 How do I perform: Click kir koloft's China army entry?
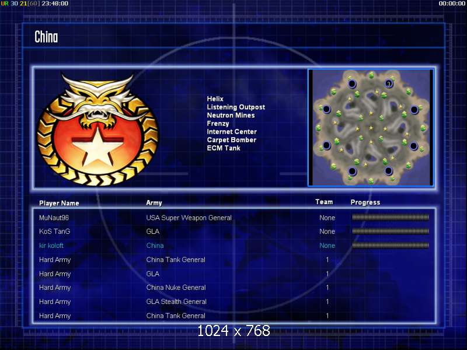pos(155,246)
